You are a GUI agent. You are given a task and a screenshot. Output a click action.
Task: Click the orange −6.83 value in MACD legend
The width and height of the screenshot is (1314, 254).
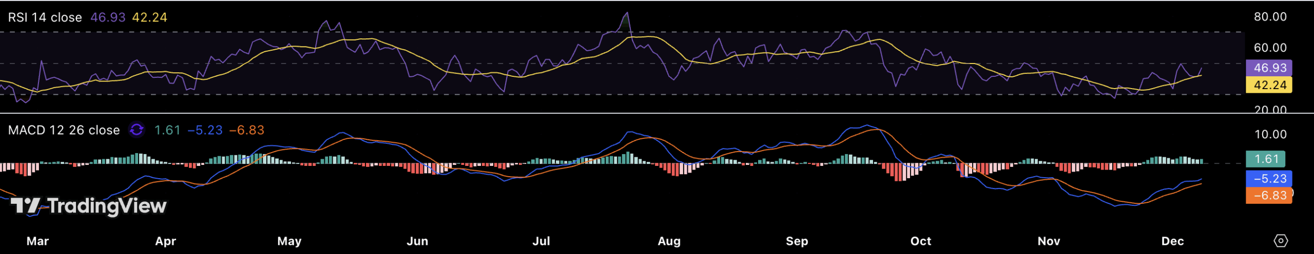coord(246,130)
